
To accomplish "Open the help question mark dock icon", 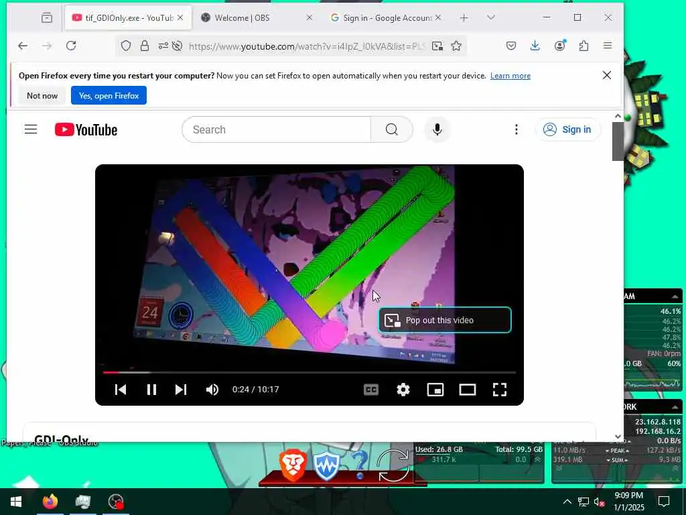I will pos(360,465).
